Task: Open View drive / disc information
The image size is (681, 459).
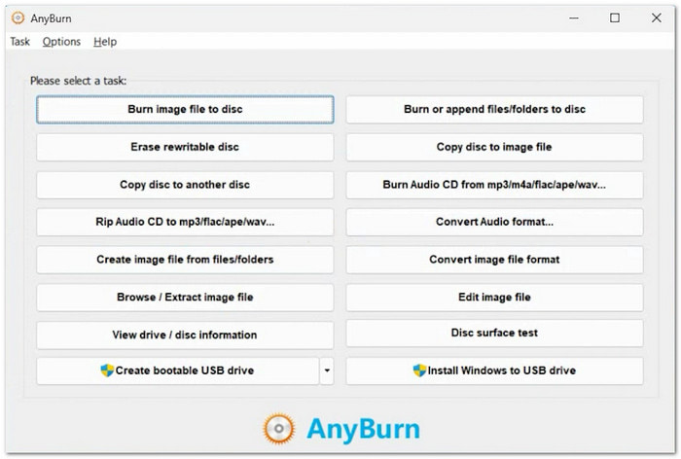Action: (185, 335)
